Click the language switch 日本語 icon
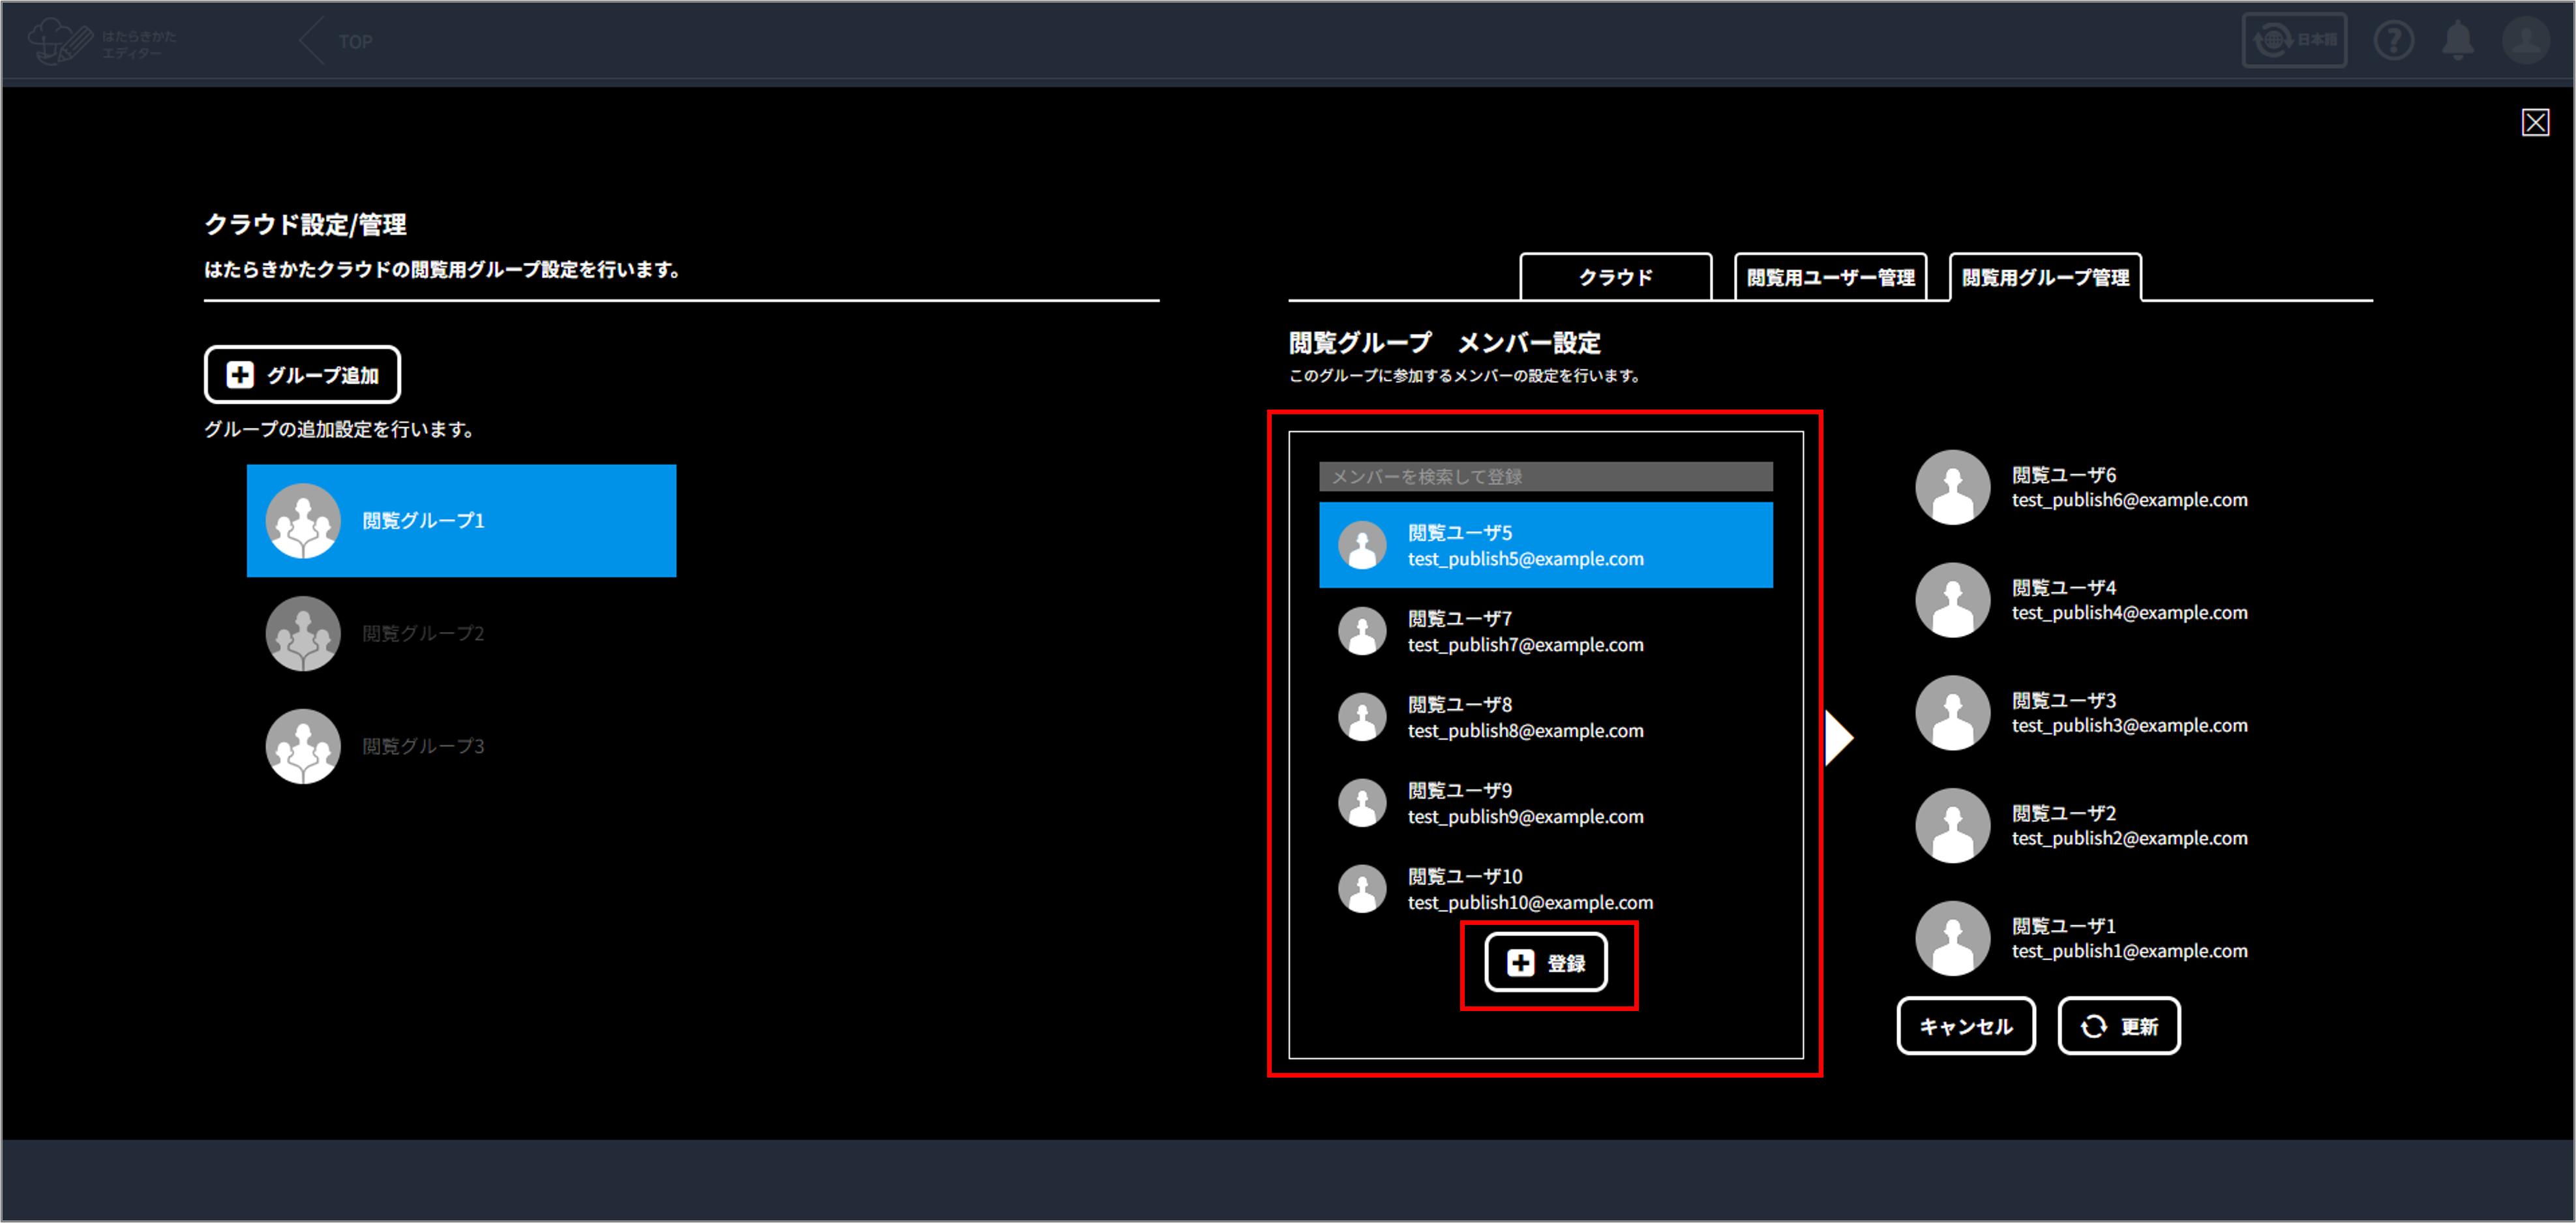Image resolution: width=2576 pixels, height=1223 pixels. [2294, 41]
